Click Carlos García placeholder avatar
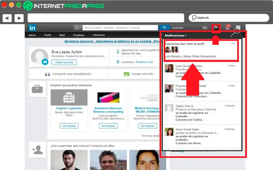 [169, 108]
